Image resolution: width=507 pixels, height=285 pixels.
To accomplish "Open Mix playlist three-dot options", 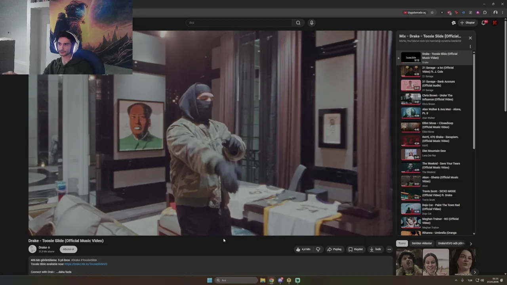I will pos(470,47).
